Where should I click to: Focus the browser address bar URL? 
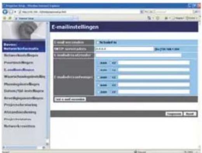79,12
